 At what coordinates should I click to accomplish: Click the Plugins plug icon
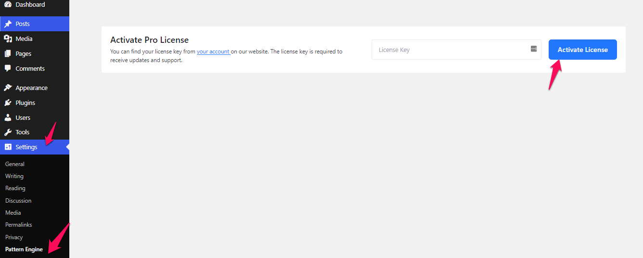[x=8, y=103]
